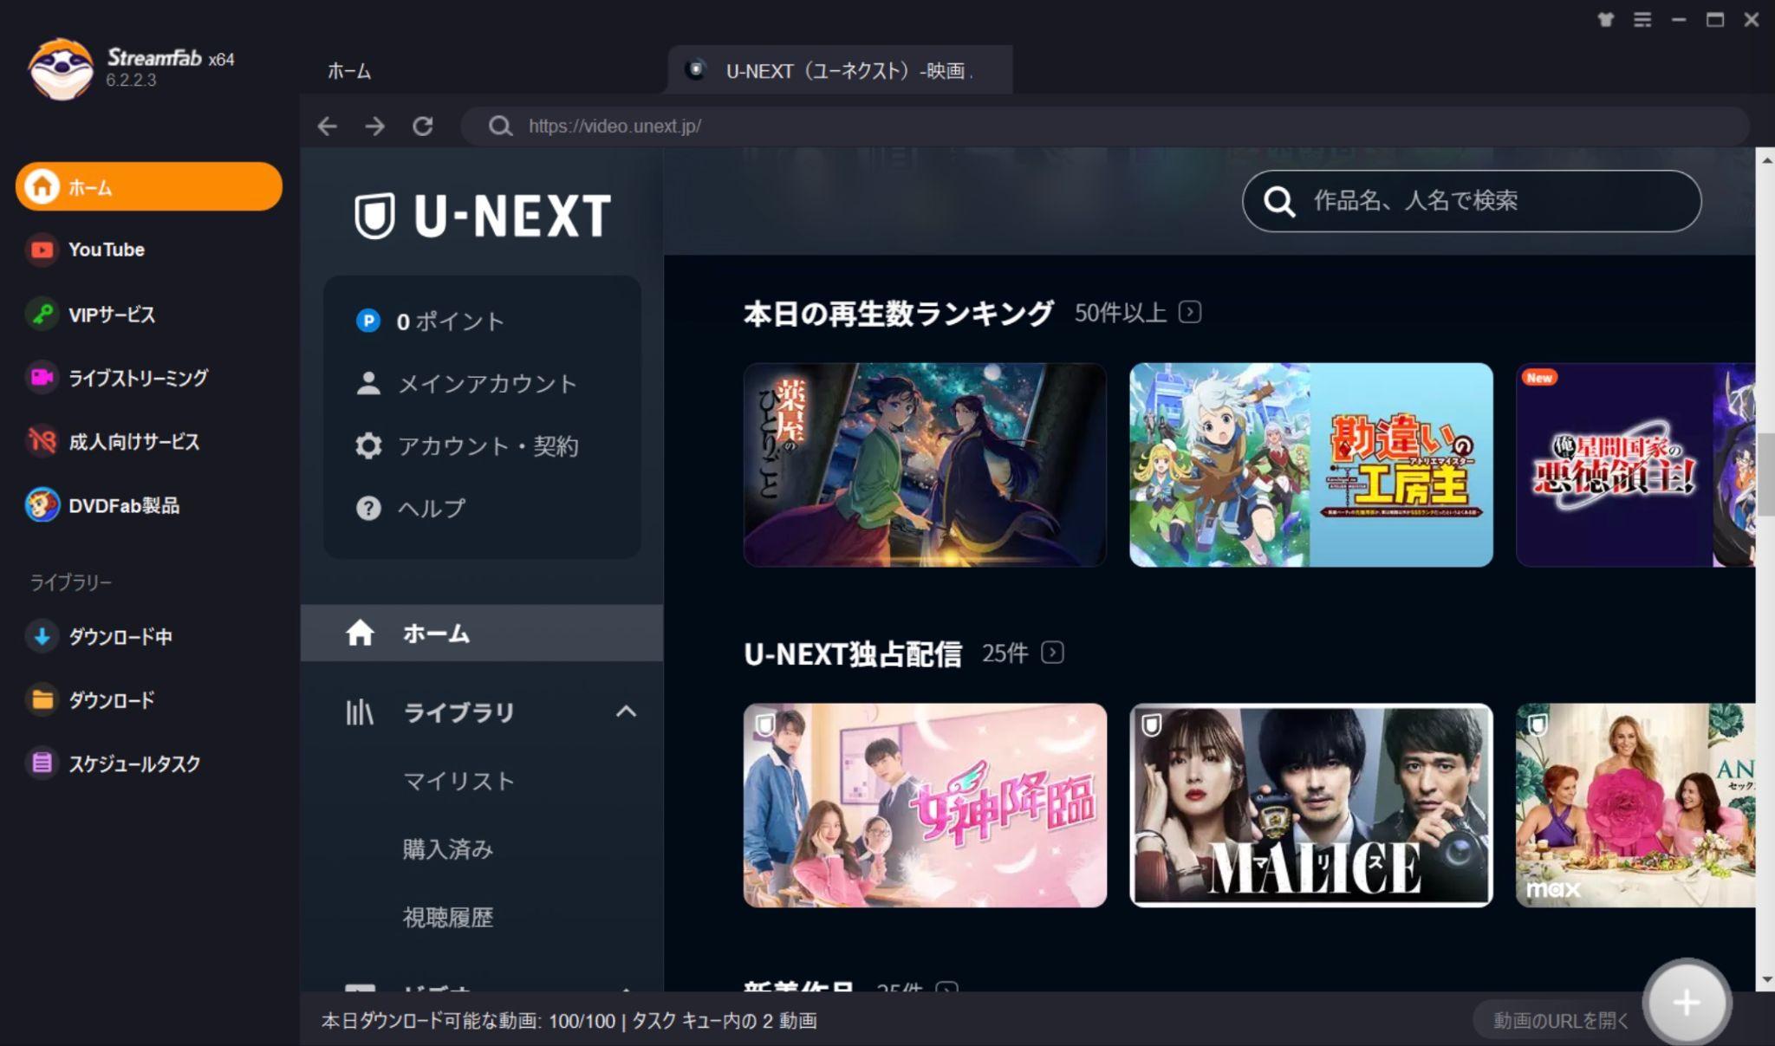This screenshot has height=1046, width=1775.
Task: Open MALICE thumbnail
Action: click(1311, 805)
